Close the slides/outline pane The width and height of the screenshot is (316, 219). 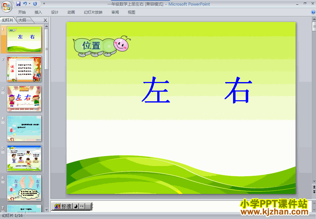point(45,20)
